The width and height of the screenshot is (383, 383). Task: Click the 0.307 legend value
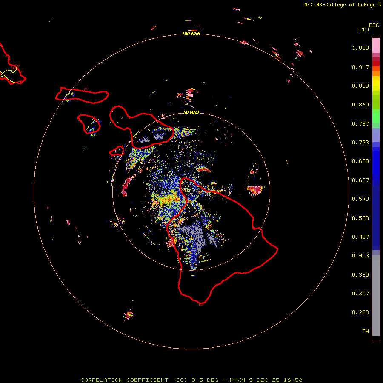click(360, 294)
